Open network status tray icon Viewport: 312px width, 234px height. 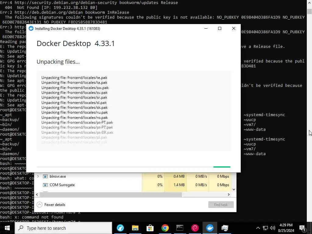(265, 228)
